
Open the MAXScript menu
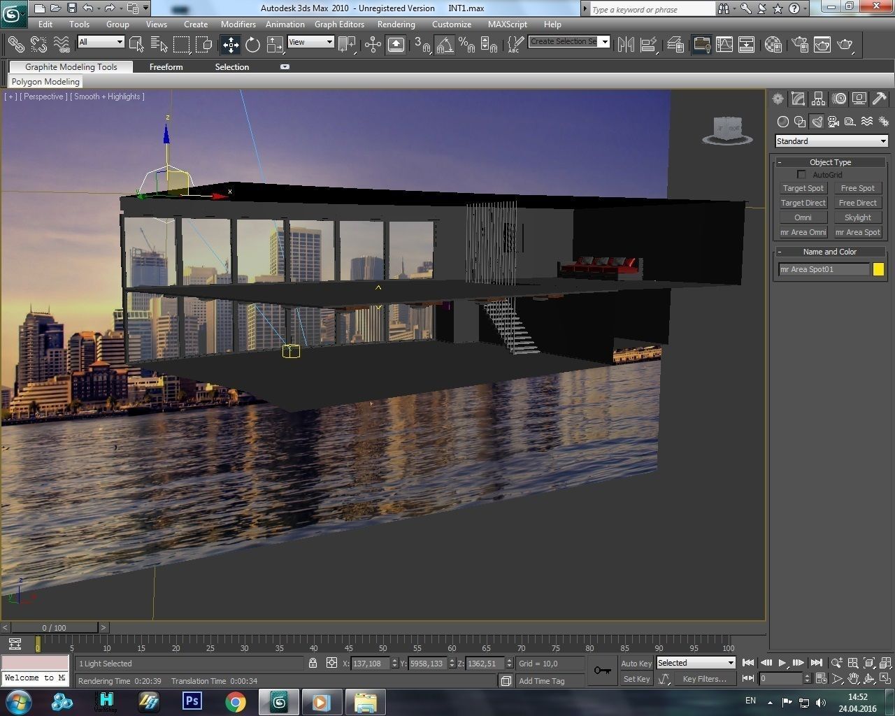pyautogui.click(x=508, y=24)
